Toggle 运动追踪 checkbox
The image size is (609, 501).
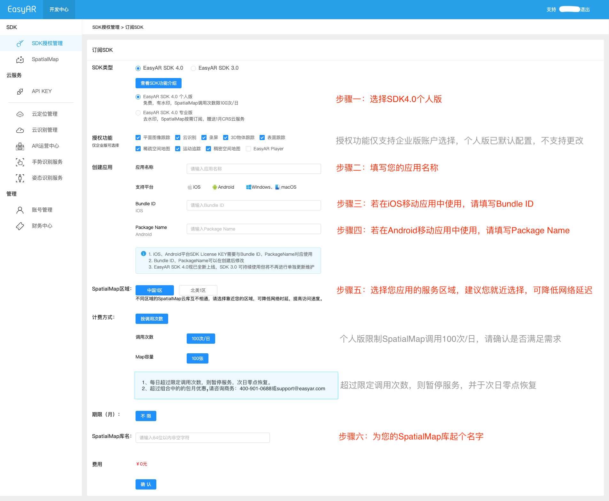(178, 149)
